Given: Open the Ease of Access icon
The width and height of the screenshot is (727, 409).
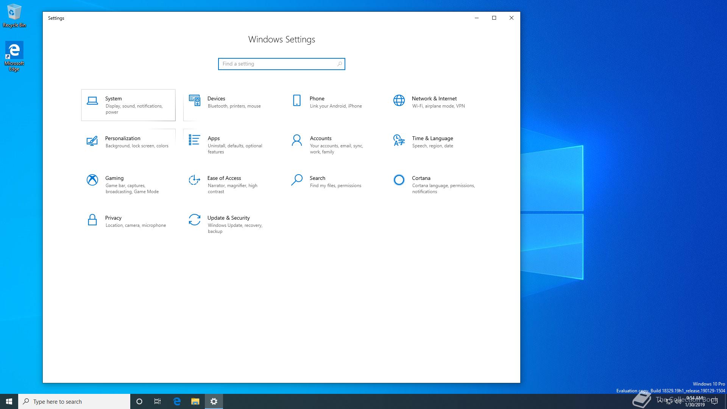Looking at the screenshot, I should coord(195,180).
